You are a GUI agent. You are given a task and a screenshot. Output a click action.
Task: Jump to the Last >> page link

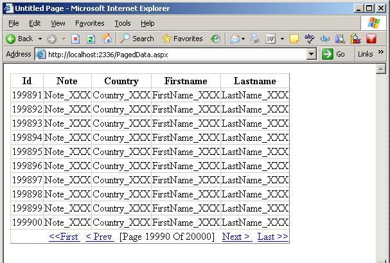click(x=273, y=237)
